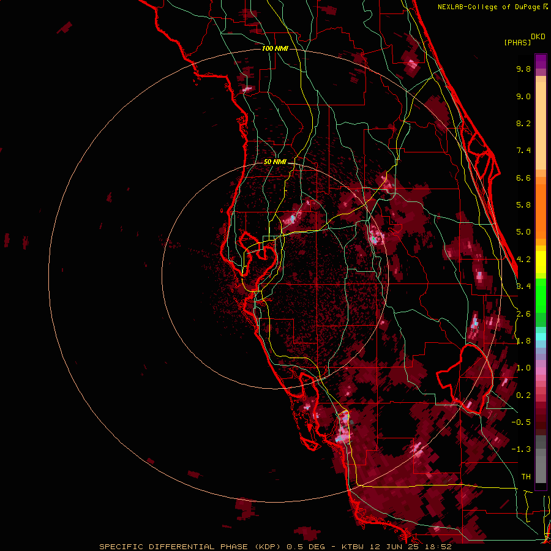Click the 0.2 value on the color scale
The height and width of the screenshot is (551, 551).
coord(523,395)
